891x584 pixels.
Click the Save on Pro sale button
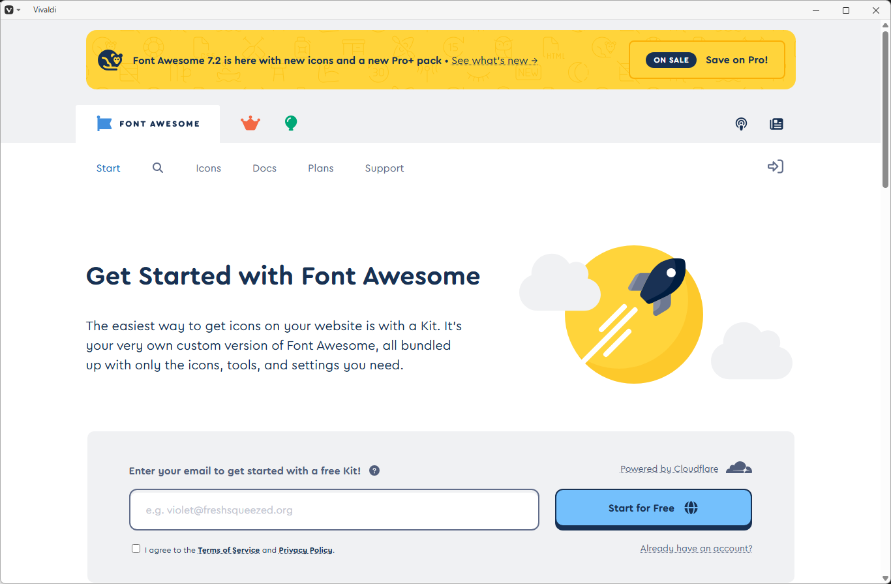(706, 60)
